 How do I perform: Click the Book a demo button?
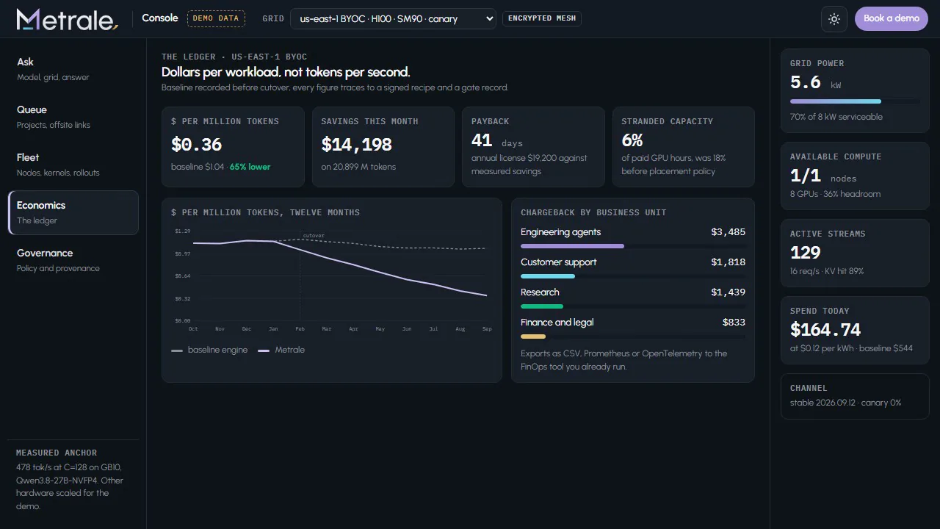[892, 18]
